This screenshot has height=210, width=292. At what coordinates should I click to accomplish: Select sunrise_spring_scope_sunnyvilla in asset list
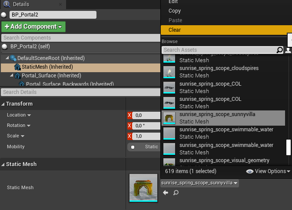click(x=223, y=118)
